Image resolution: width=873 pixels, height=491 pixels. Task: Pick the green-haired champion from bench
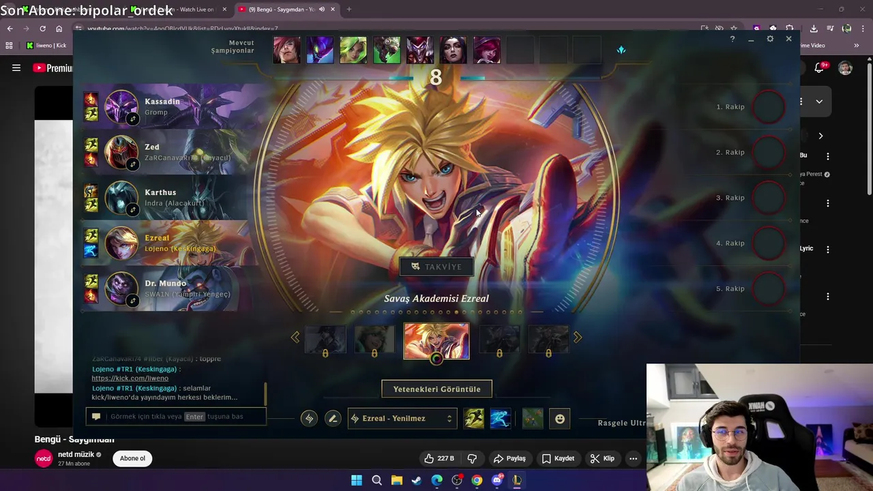[353, 50]
